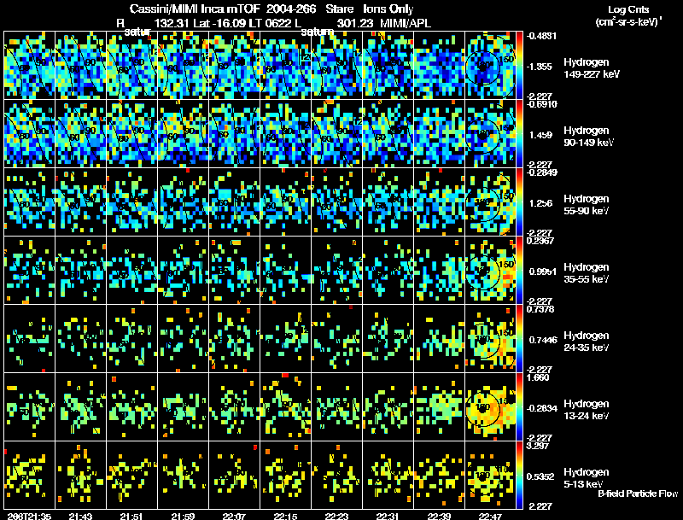
Task: Click the '21:59' time label
Action: click(x=183, y=516)
